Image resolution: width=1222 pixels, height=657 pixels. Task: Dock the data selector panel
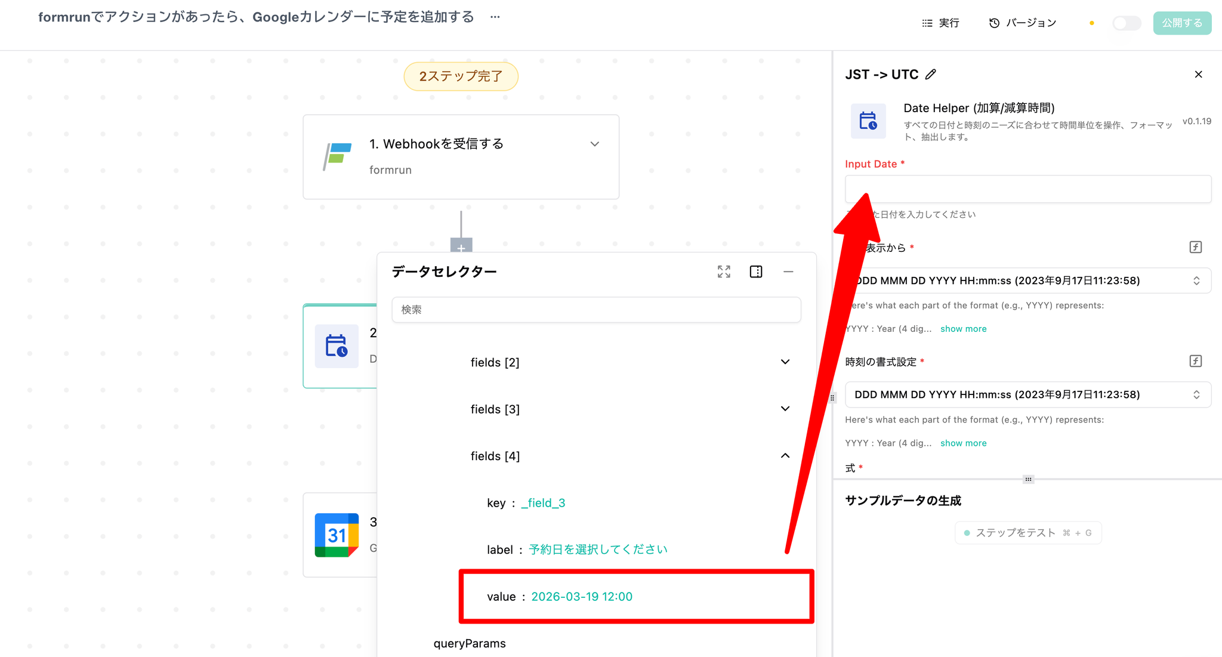(756, 272)
